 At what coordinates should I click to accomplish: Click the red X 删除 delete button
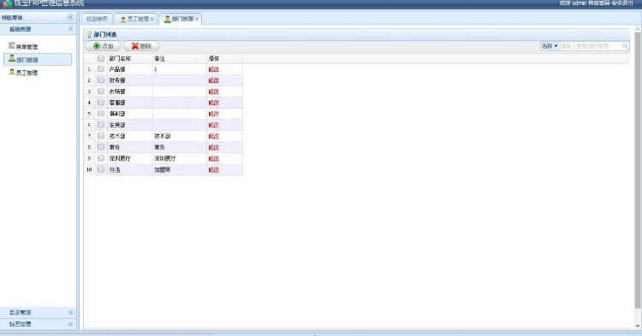click(141, 46)
